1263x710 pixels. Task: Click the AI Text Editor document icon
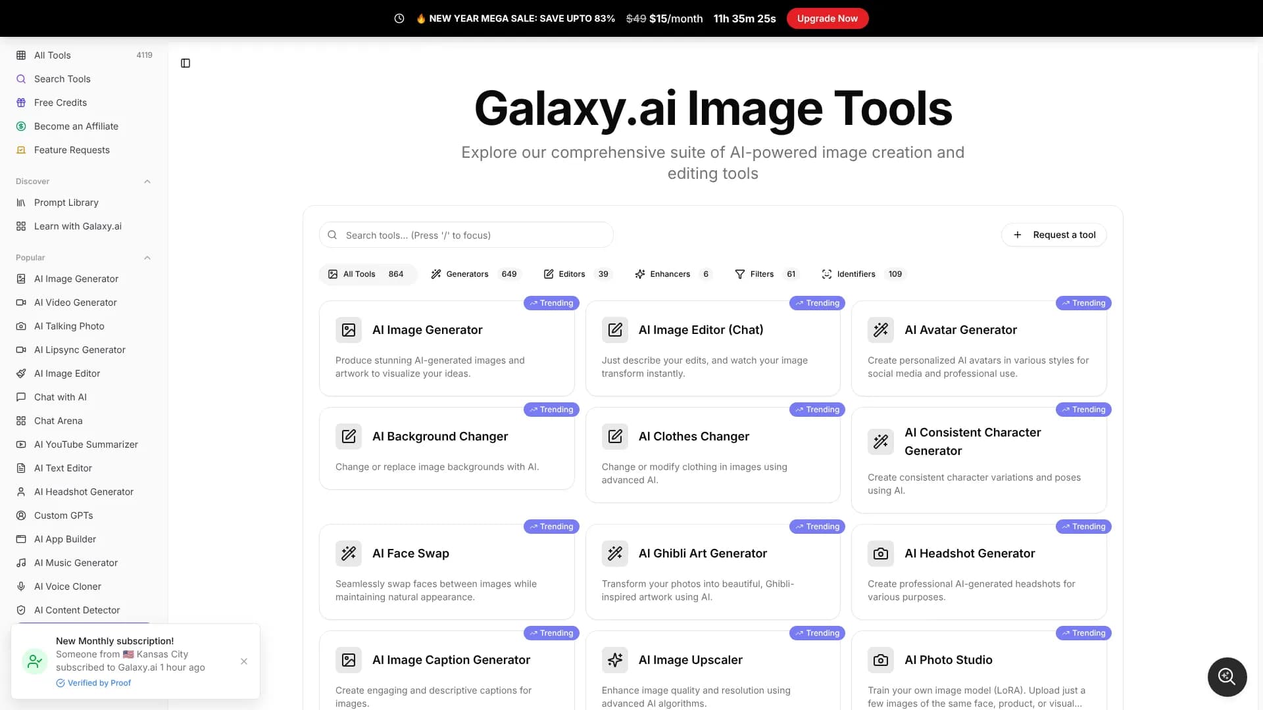click(21, 468)
